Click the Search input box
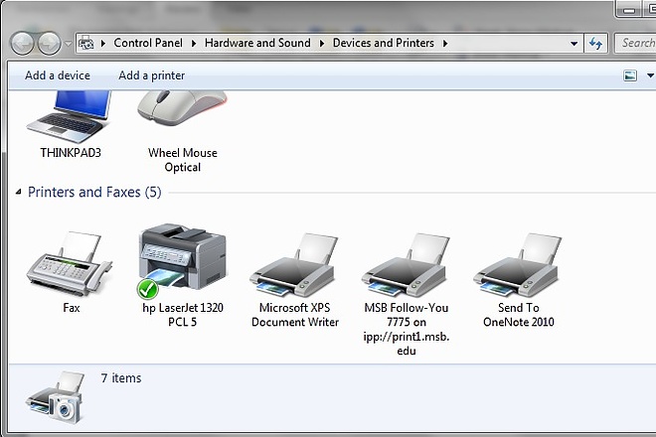 tap(635, 43)
